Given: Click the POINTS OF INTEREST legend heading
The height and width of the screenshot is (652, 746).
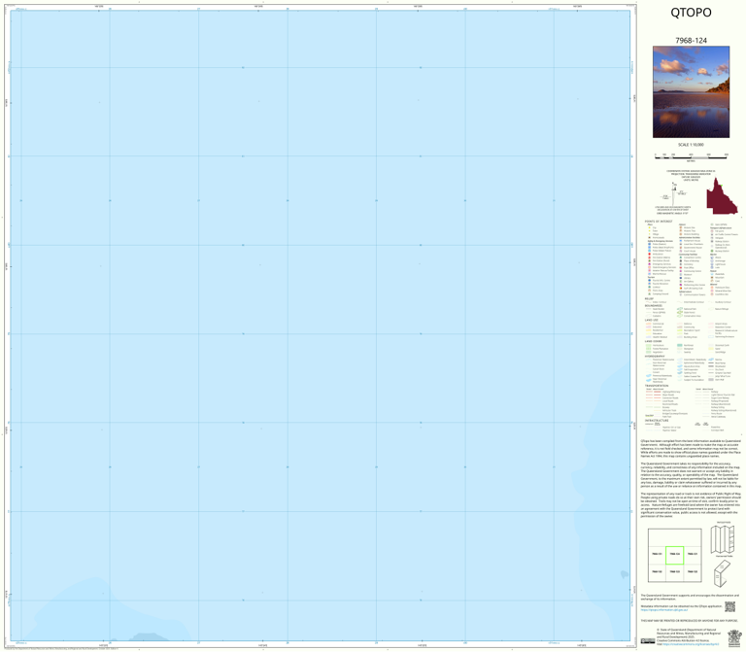Looking at the screenshot, I should coord(659,222).
